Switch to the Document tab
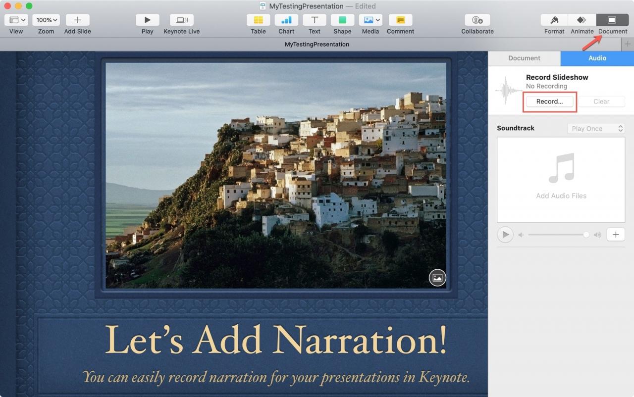Screen dimensions: 634x397 [524, 58]
